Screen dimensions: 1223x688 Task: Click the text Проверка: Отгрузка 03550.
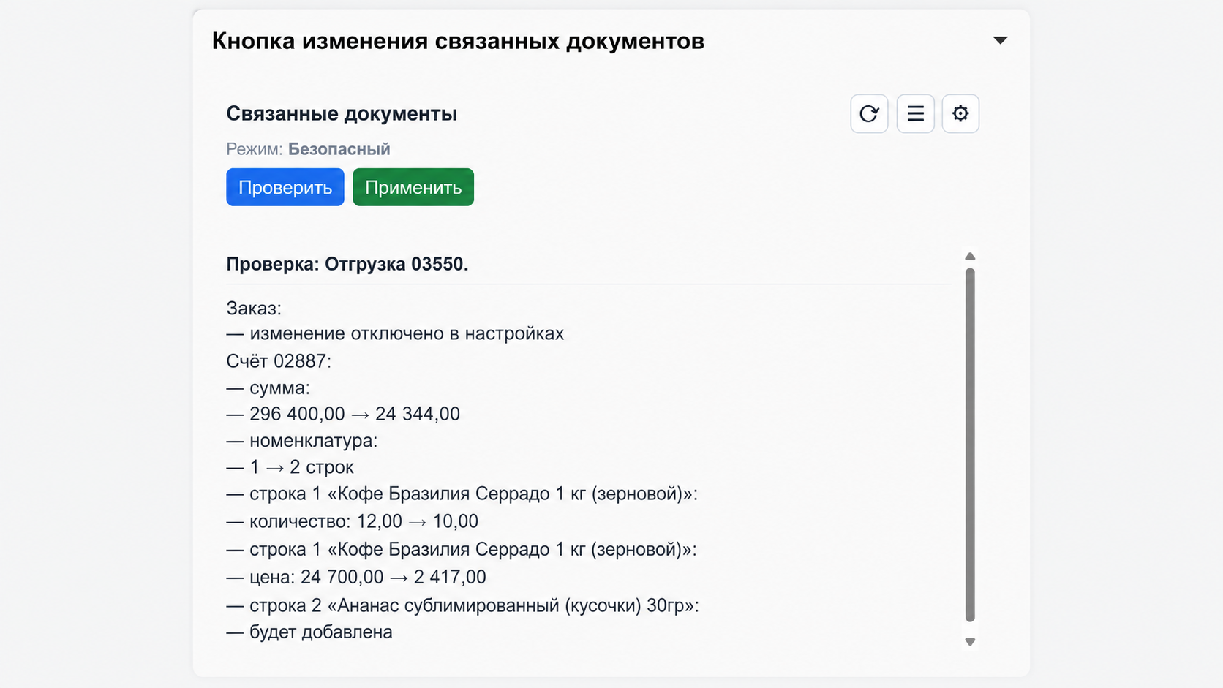pos(347,264)
